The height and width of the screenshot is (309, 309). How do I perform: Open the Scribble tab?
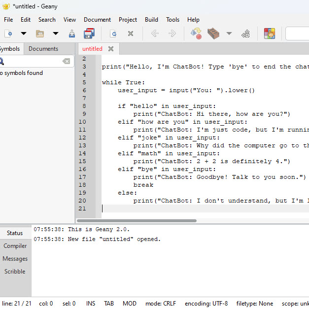(15, 272)
